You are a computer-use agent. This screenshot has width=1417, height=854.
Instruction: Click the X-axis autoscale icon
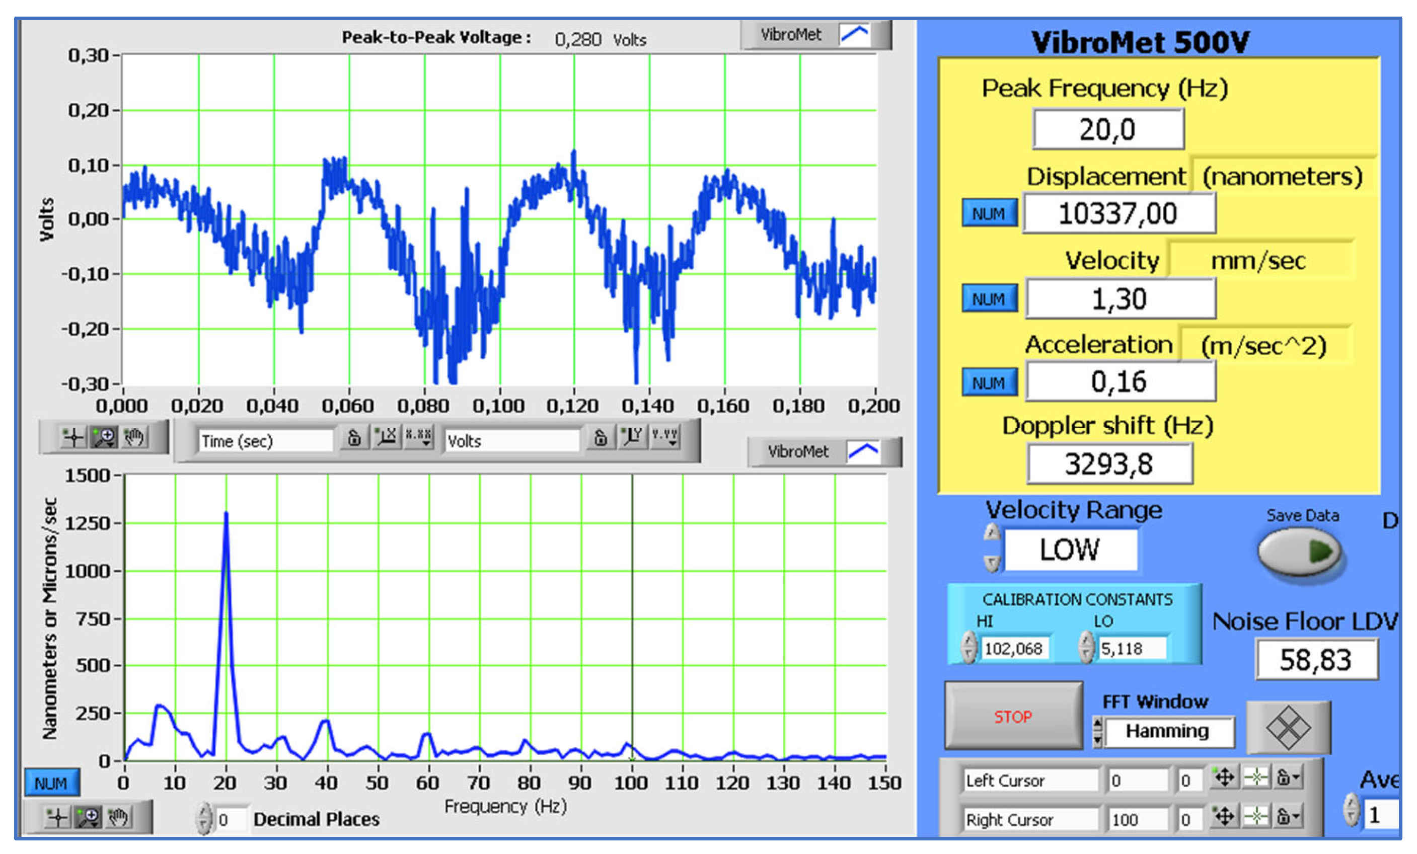[x=386, y=437]
